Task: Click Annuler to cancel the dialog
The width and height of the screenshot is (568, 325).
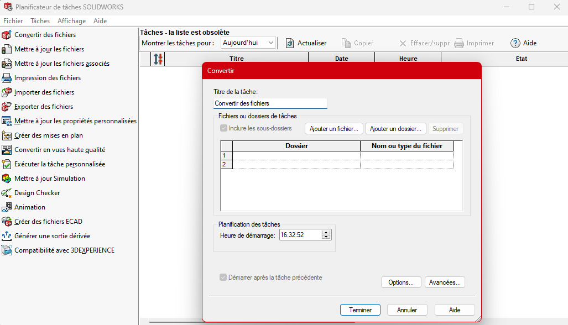Action: pos(407,310)
